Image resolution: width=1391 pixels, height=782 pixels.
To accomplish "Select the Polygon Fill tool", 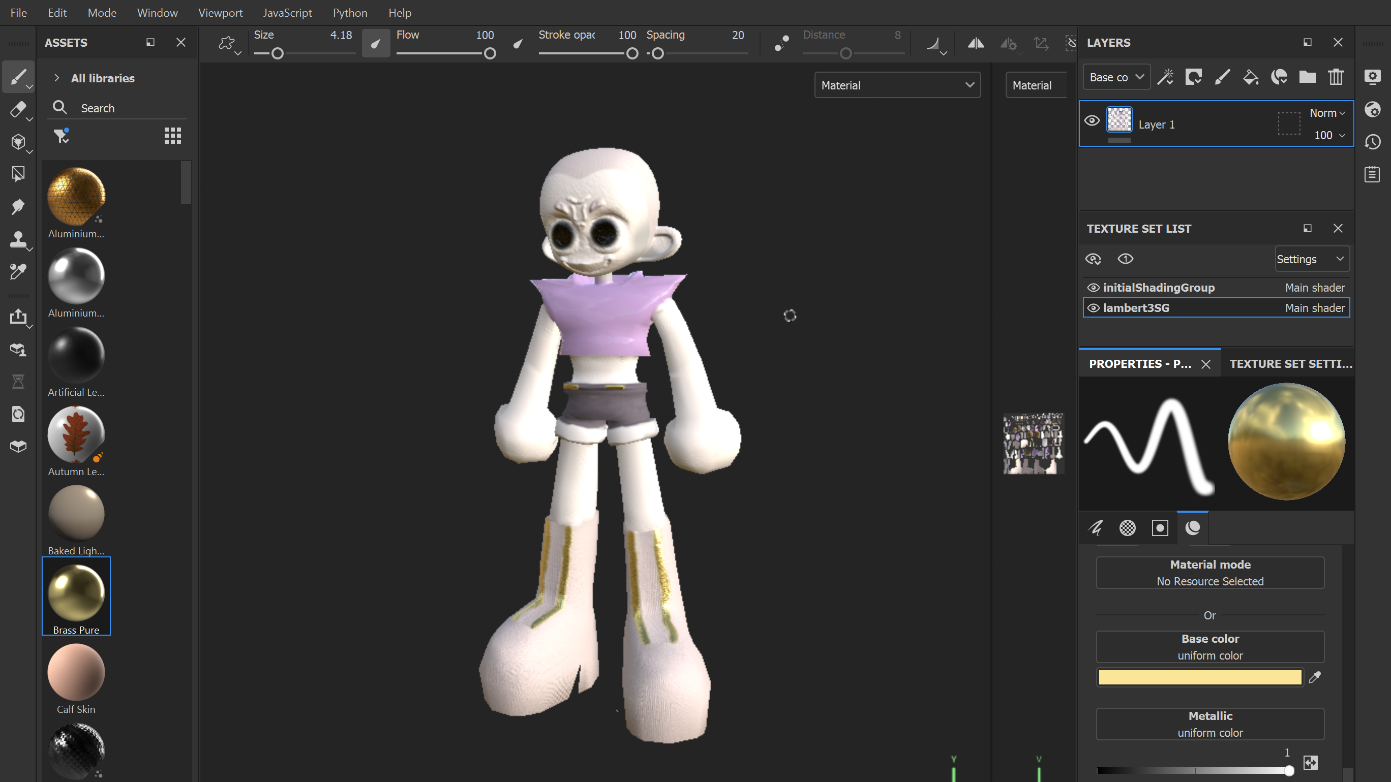I will pos(17,174).
